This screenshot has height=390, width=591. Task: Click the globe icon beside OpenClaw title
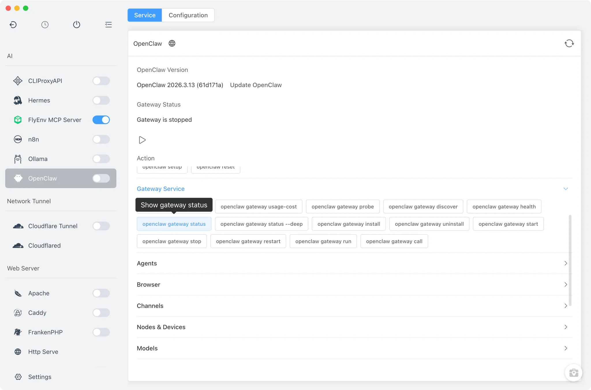pyautogui.click(x=172, y=43)
